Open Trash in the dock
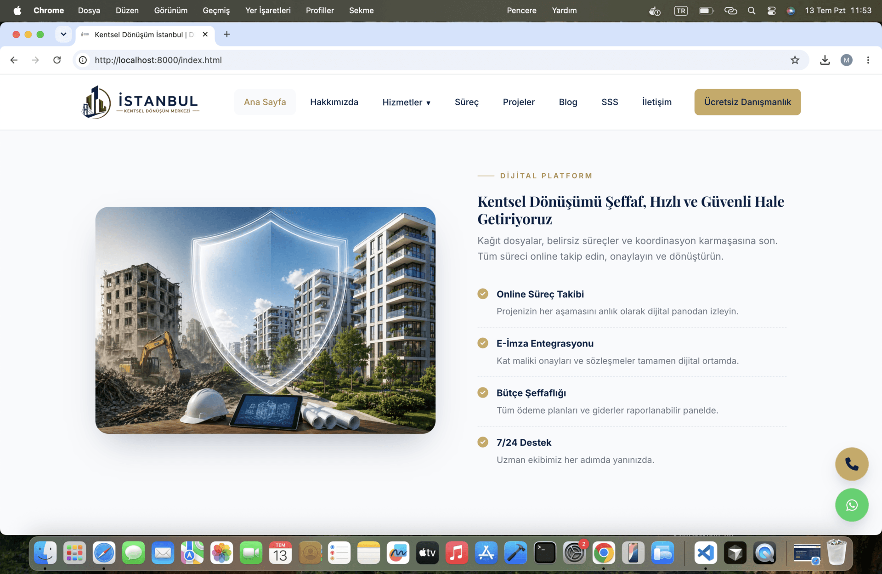Image resolution: width=882 pixels, height=574 pixels. [836, 553]
